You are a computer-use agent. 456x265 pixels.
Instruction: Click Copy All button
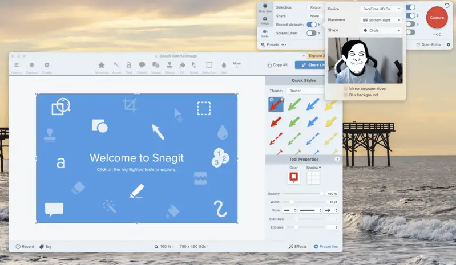point(277,65)
